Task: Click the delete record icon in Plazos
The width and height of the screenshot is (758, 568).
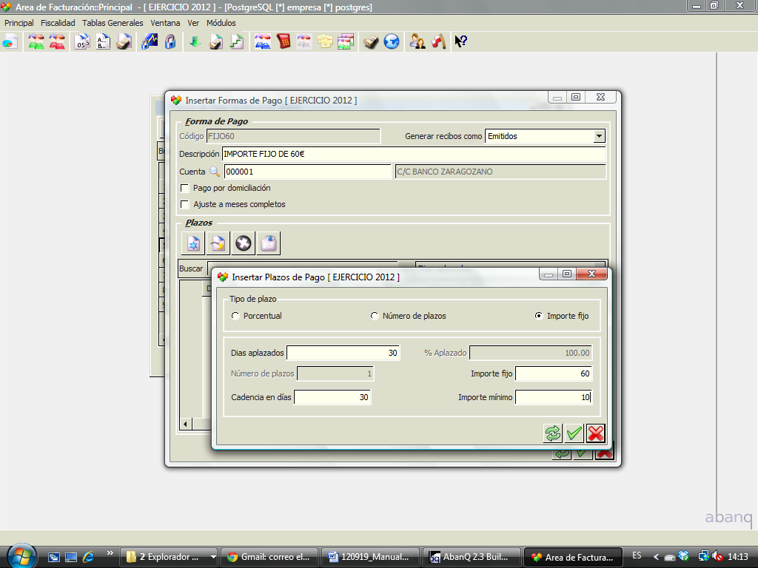Action: point(243,243)
